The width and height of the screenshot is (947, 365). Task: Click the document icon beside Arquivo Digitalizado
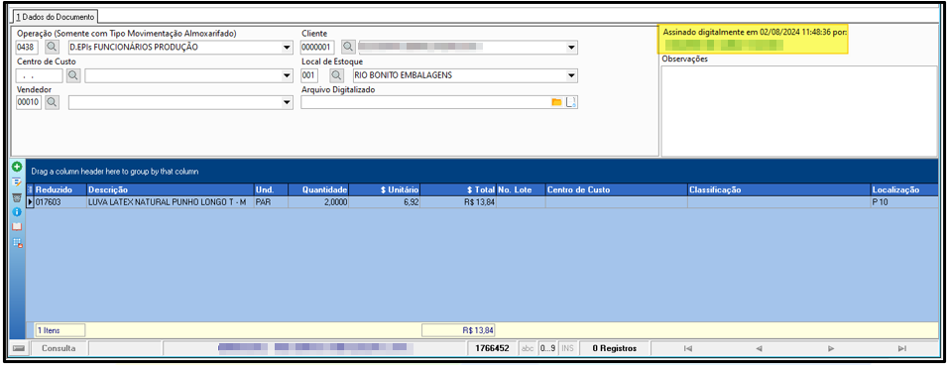[x=571, y=103]
